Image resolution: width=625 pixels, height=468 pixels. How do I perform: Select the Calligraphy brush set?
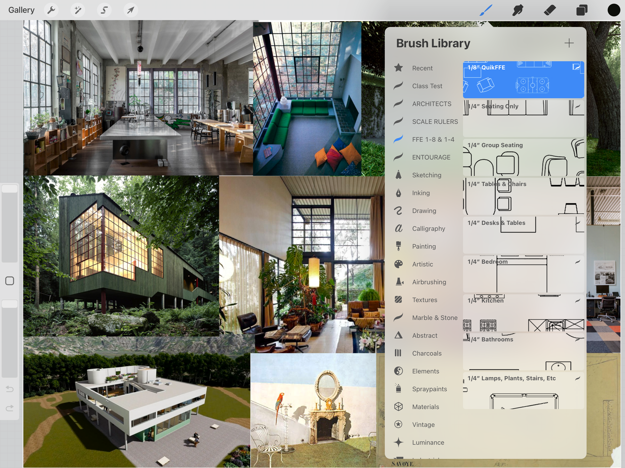click(x=428, y=229)
